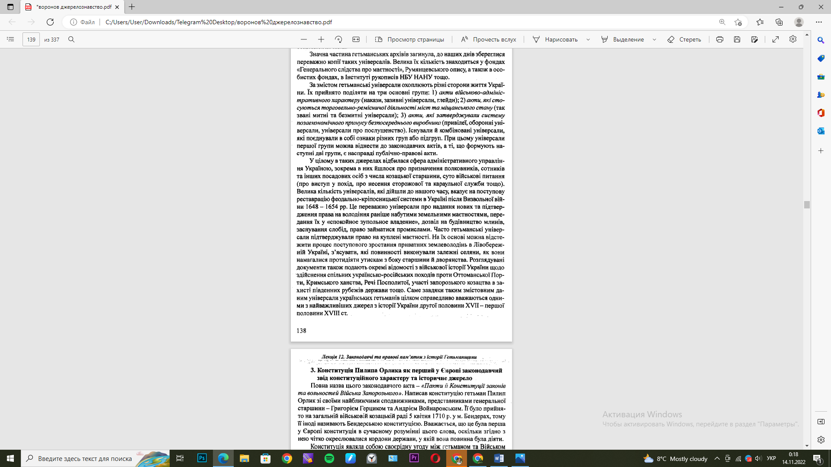The height and width of the screenshot is (467, 831).
Task: Zoom out with the minus button
Action: 304,39
